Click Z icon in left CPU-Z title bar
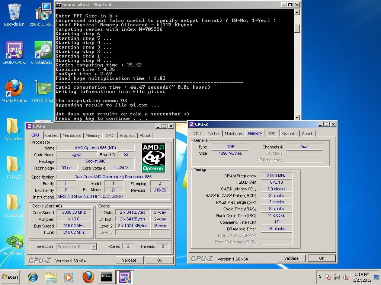This screenshot has height=285, width=381. (x=29, y=126)
